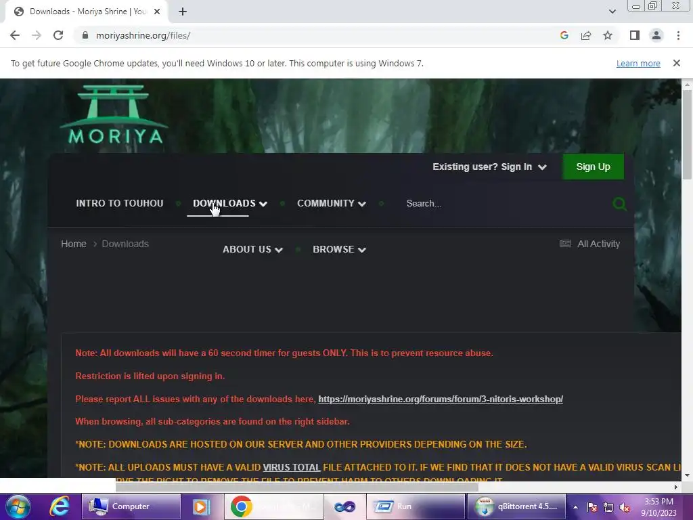Switch to the Computer taskbar window
This screenshot has height=520, width=693.
(131, 506)
